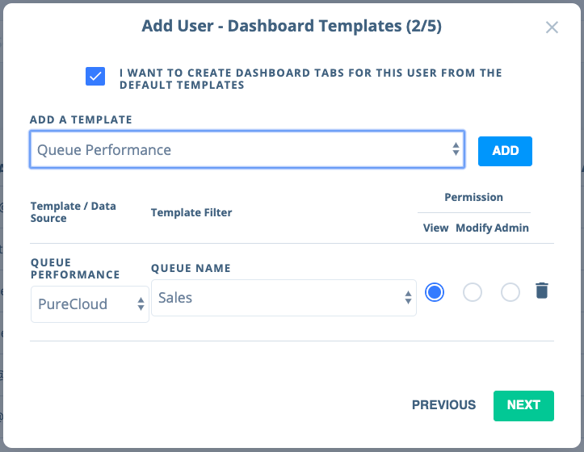Delete the Queue Performance template row
Screen dimensions: 584x452
coord(541,291)
